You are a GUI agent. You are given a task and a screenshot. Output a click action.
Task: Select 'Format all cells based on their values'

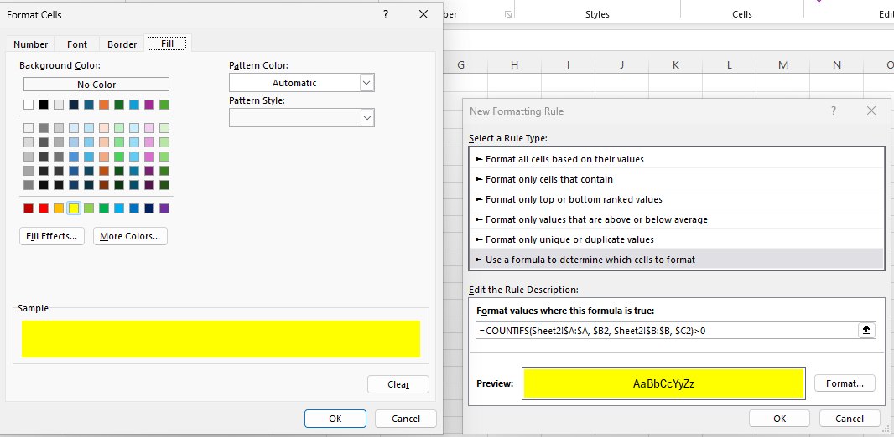click(676, 159)
